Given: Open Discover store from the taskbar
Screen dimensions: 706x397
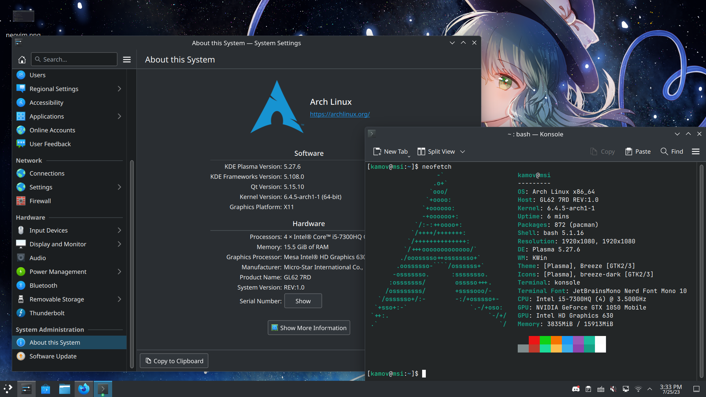Looking at the screenshot, I should point(46,389).
